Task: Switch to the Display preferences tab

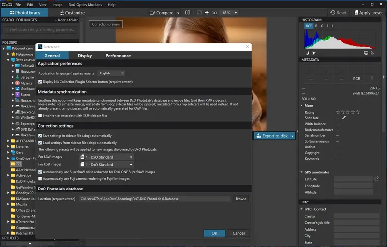Action: [x=85, y=56]
